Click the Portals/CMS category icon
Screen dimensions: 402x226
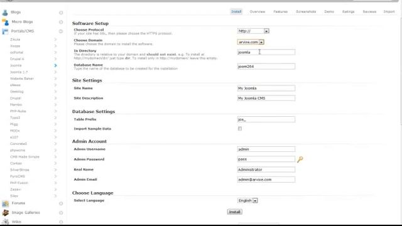(5, 31)
